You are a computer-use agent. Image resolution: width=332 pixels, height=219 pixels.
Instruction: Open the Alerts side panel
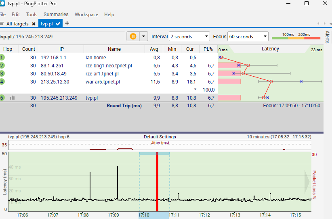click(327, 36)
